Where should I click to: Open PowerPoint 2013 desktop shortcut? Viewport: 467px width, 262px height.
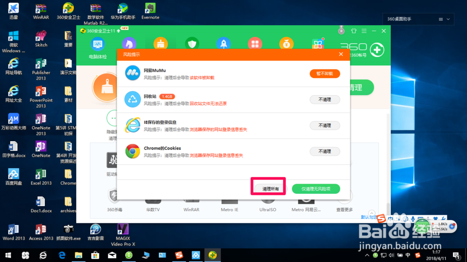point(41,97)
